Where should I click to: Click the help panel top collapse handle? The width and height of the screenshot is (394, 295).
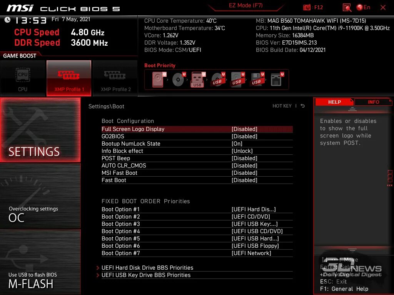(x=352, y=109)
